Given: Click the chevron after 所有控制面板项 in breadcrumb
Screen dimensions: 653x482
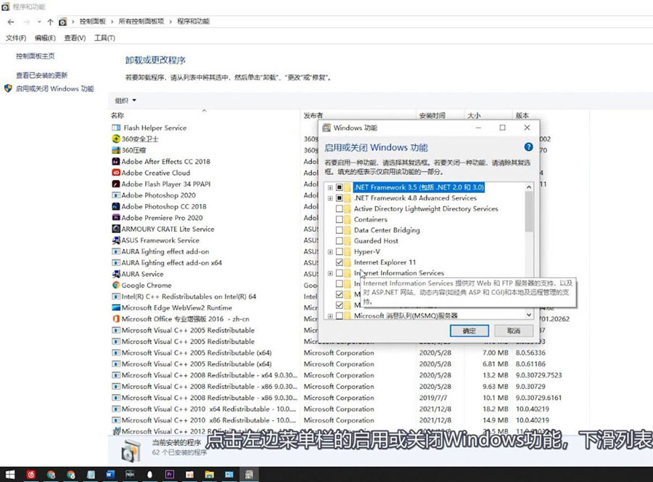Looking at the screenshot, I should (x=170, y=22).
